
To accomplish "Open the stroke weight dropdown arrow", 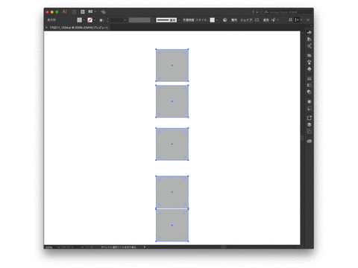I will 125,20.
